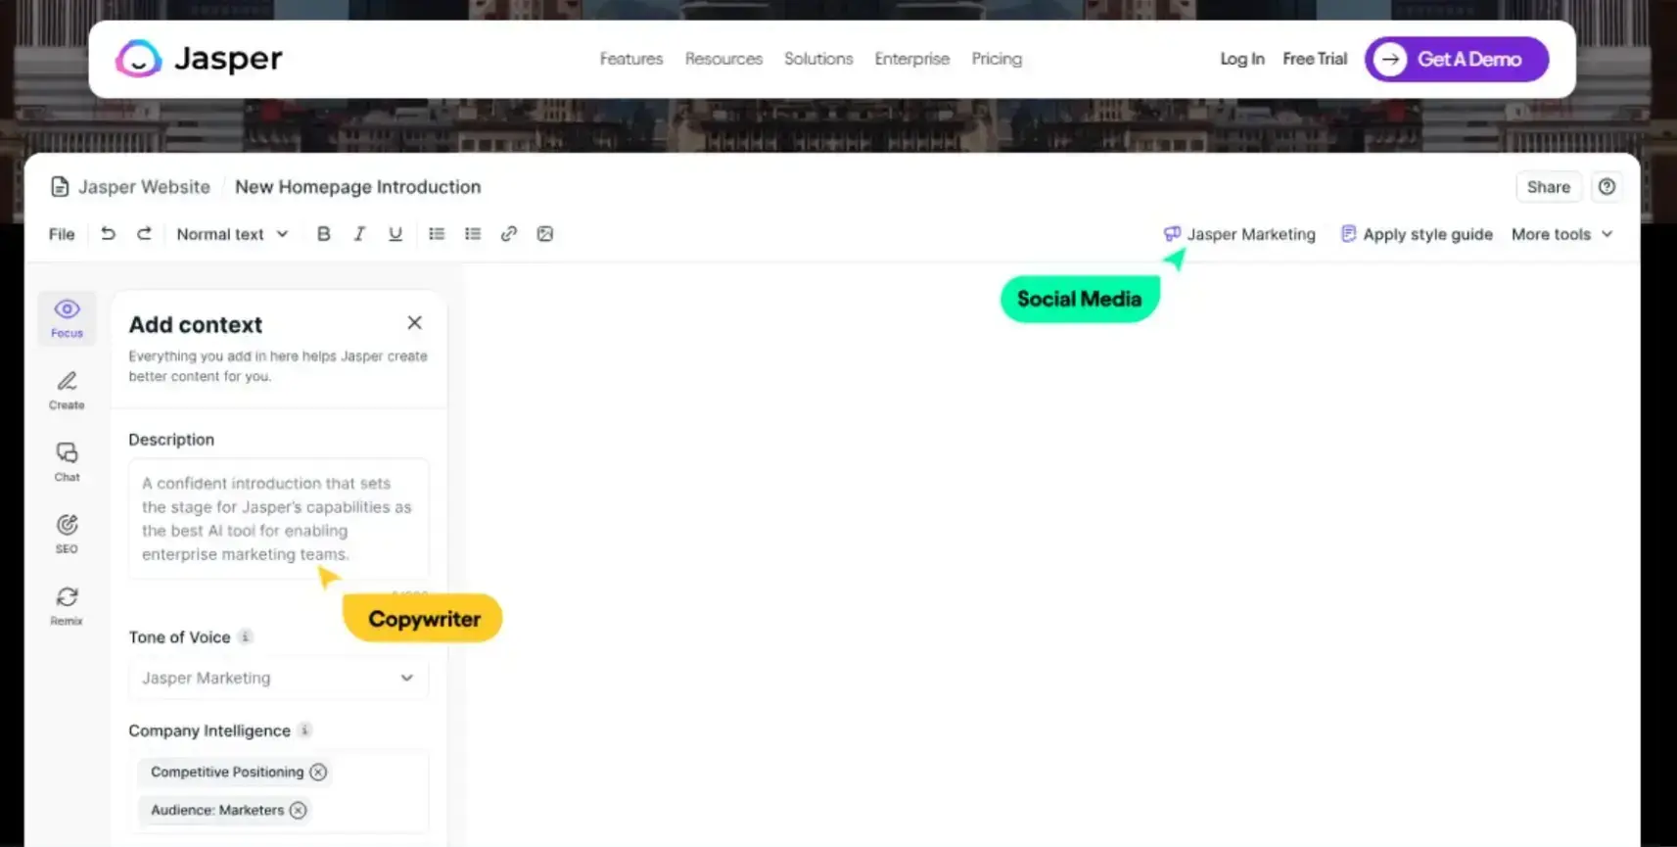Image resolution: width=1677 pixels, height=847 pixels.
Task: Expand the Normal text style dropdown
Action: pos(232,234)
